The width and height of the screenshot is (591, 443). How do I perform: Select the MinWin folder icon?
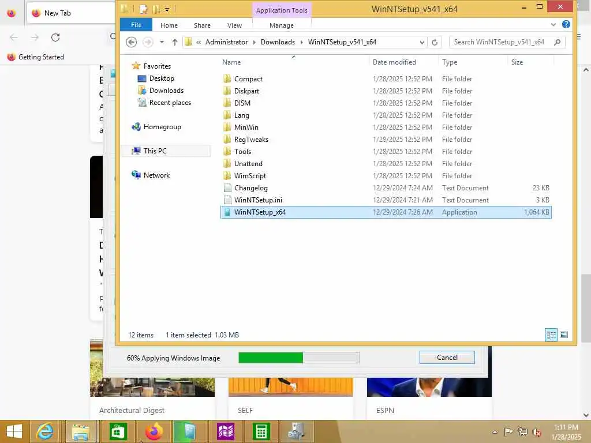[x=227, y=127]
